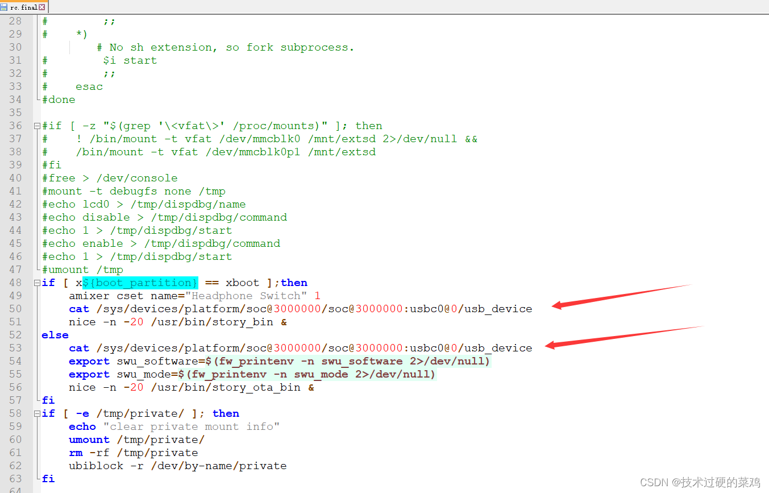Image resolution: width=769 pixels, height=493 pixels.
Task: Collapse the if block at line 48
Action: point(37,283)
